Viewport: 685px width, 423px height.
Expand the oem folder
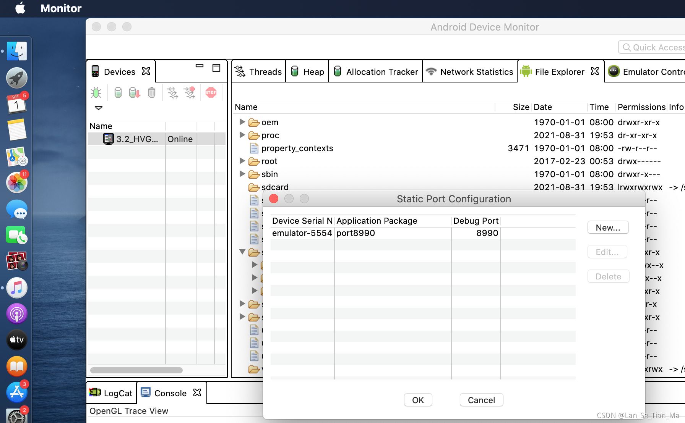(x=242, y=122)
